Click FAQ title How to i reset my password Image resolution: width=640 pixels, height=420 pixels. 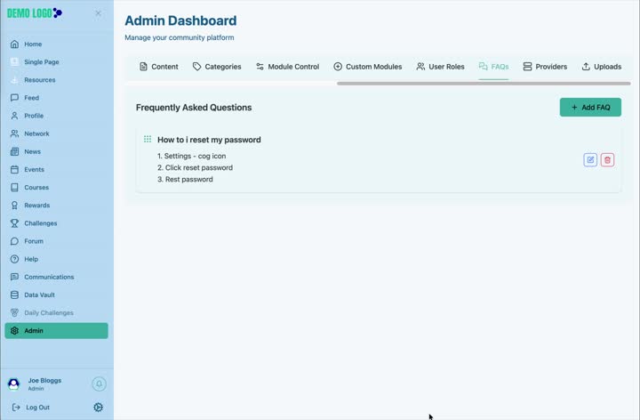click(x=209, y=140)
